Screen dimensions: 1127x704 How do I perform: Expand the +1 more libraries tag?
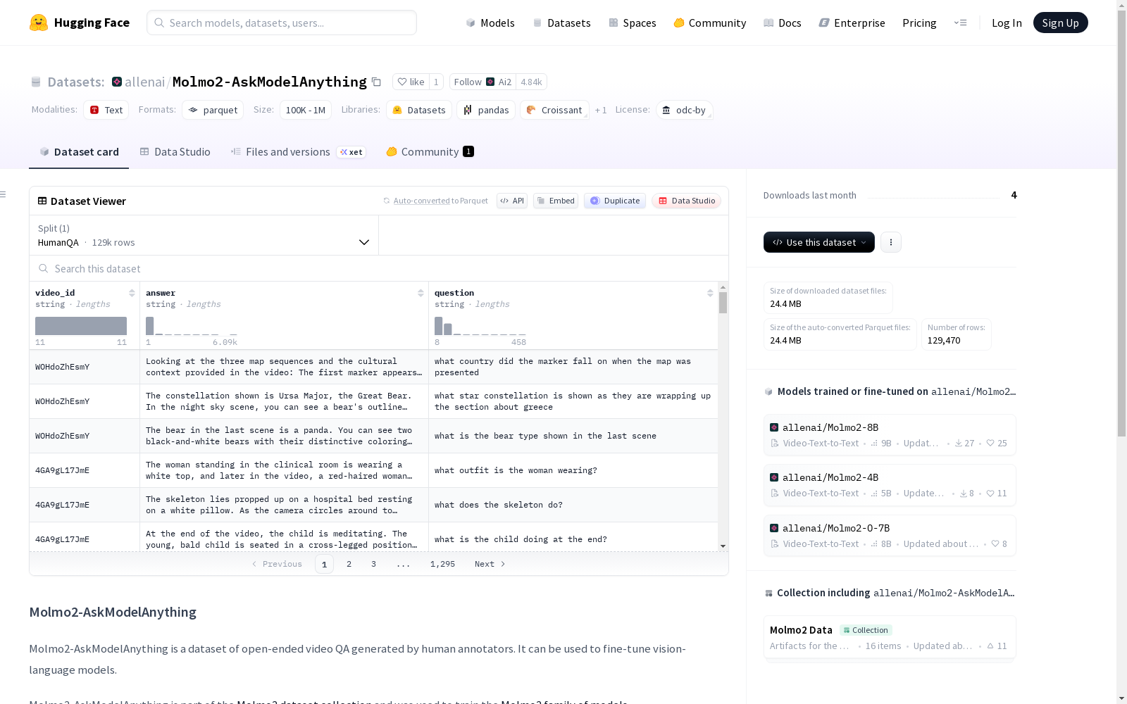pos(601,110)
